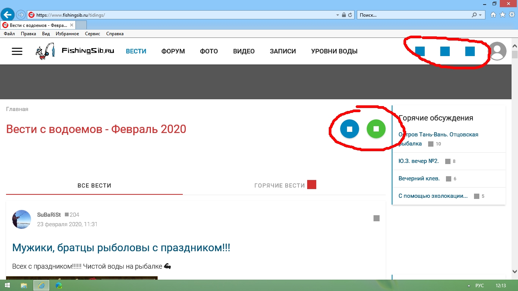Go to the Форум section

point(173,52)
